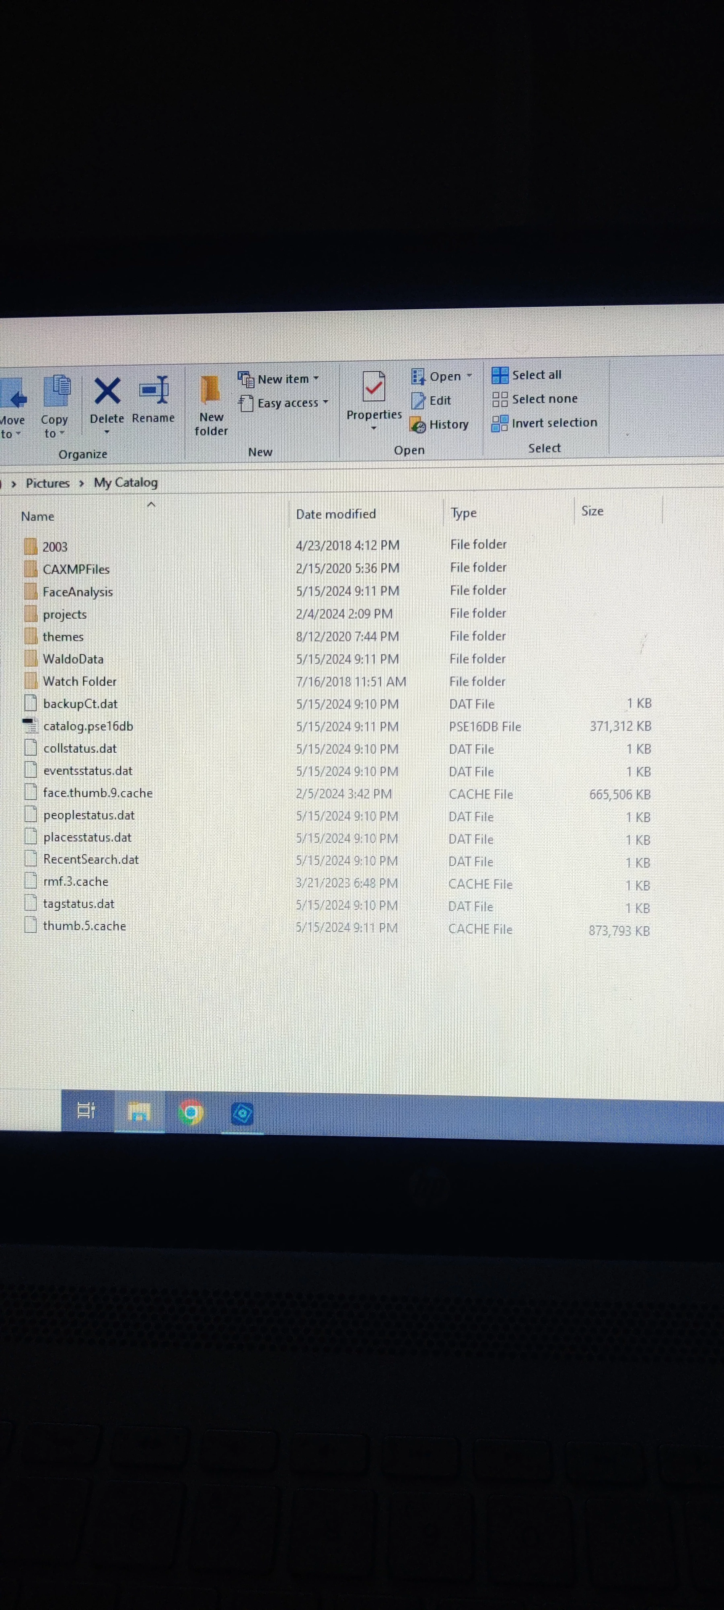
Task: Select eventsstatus.dat file icon
Action: (30, 770)
